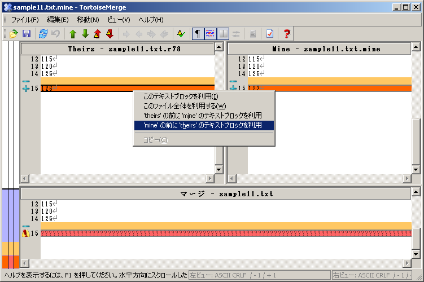Screen dimensions: 424x282
Task: Click plus marker beside line 15 in Theirs
Action: tap(26, 89)
